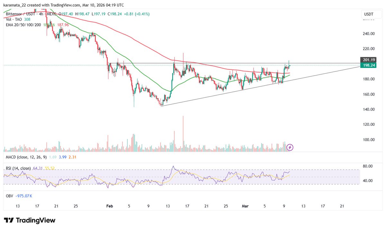Click the close value C198.24
Screen dimensions: 386x230
click(115, 14)
